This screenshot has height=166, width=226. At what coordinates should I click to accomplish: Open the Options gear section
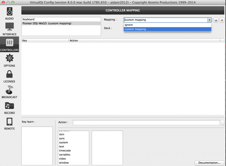[9, 60]
